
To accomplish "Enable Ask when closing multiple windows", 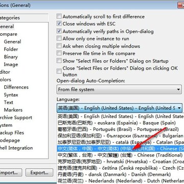I will pyautogui.click(x=59, y=46).
